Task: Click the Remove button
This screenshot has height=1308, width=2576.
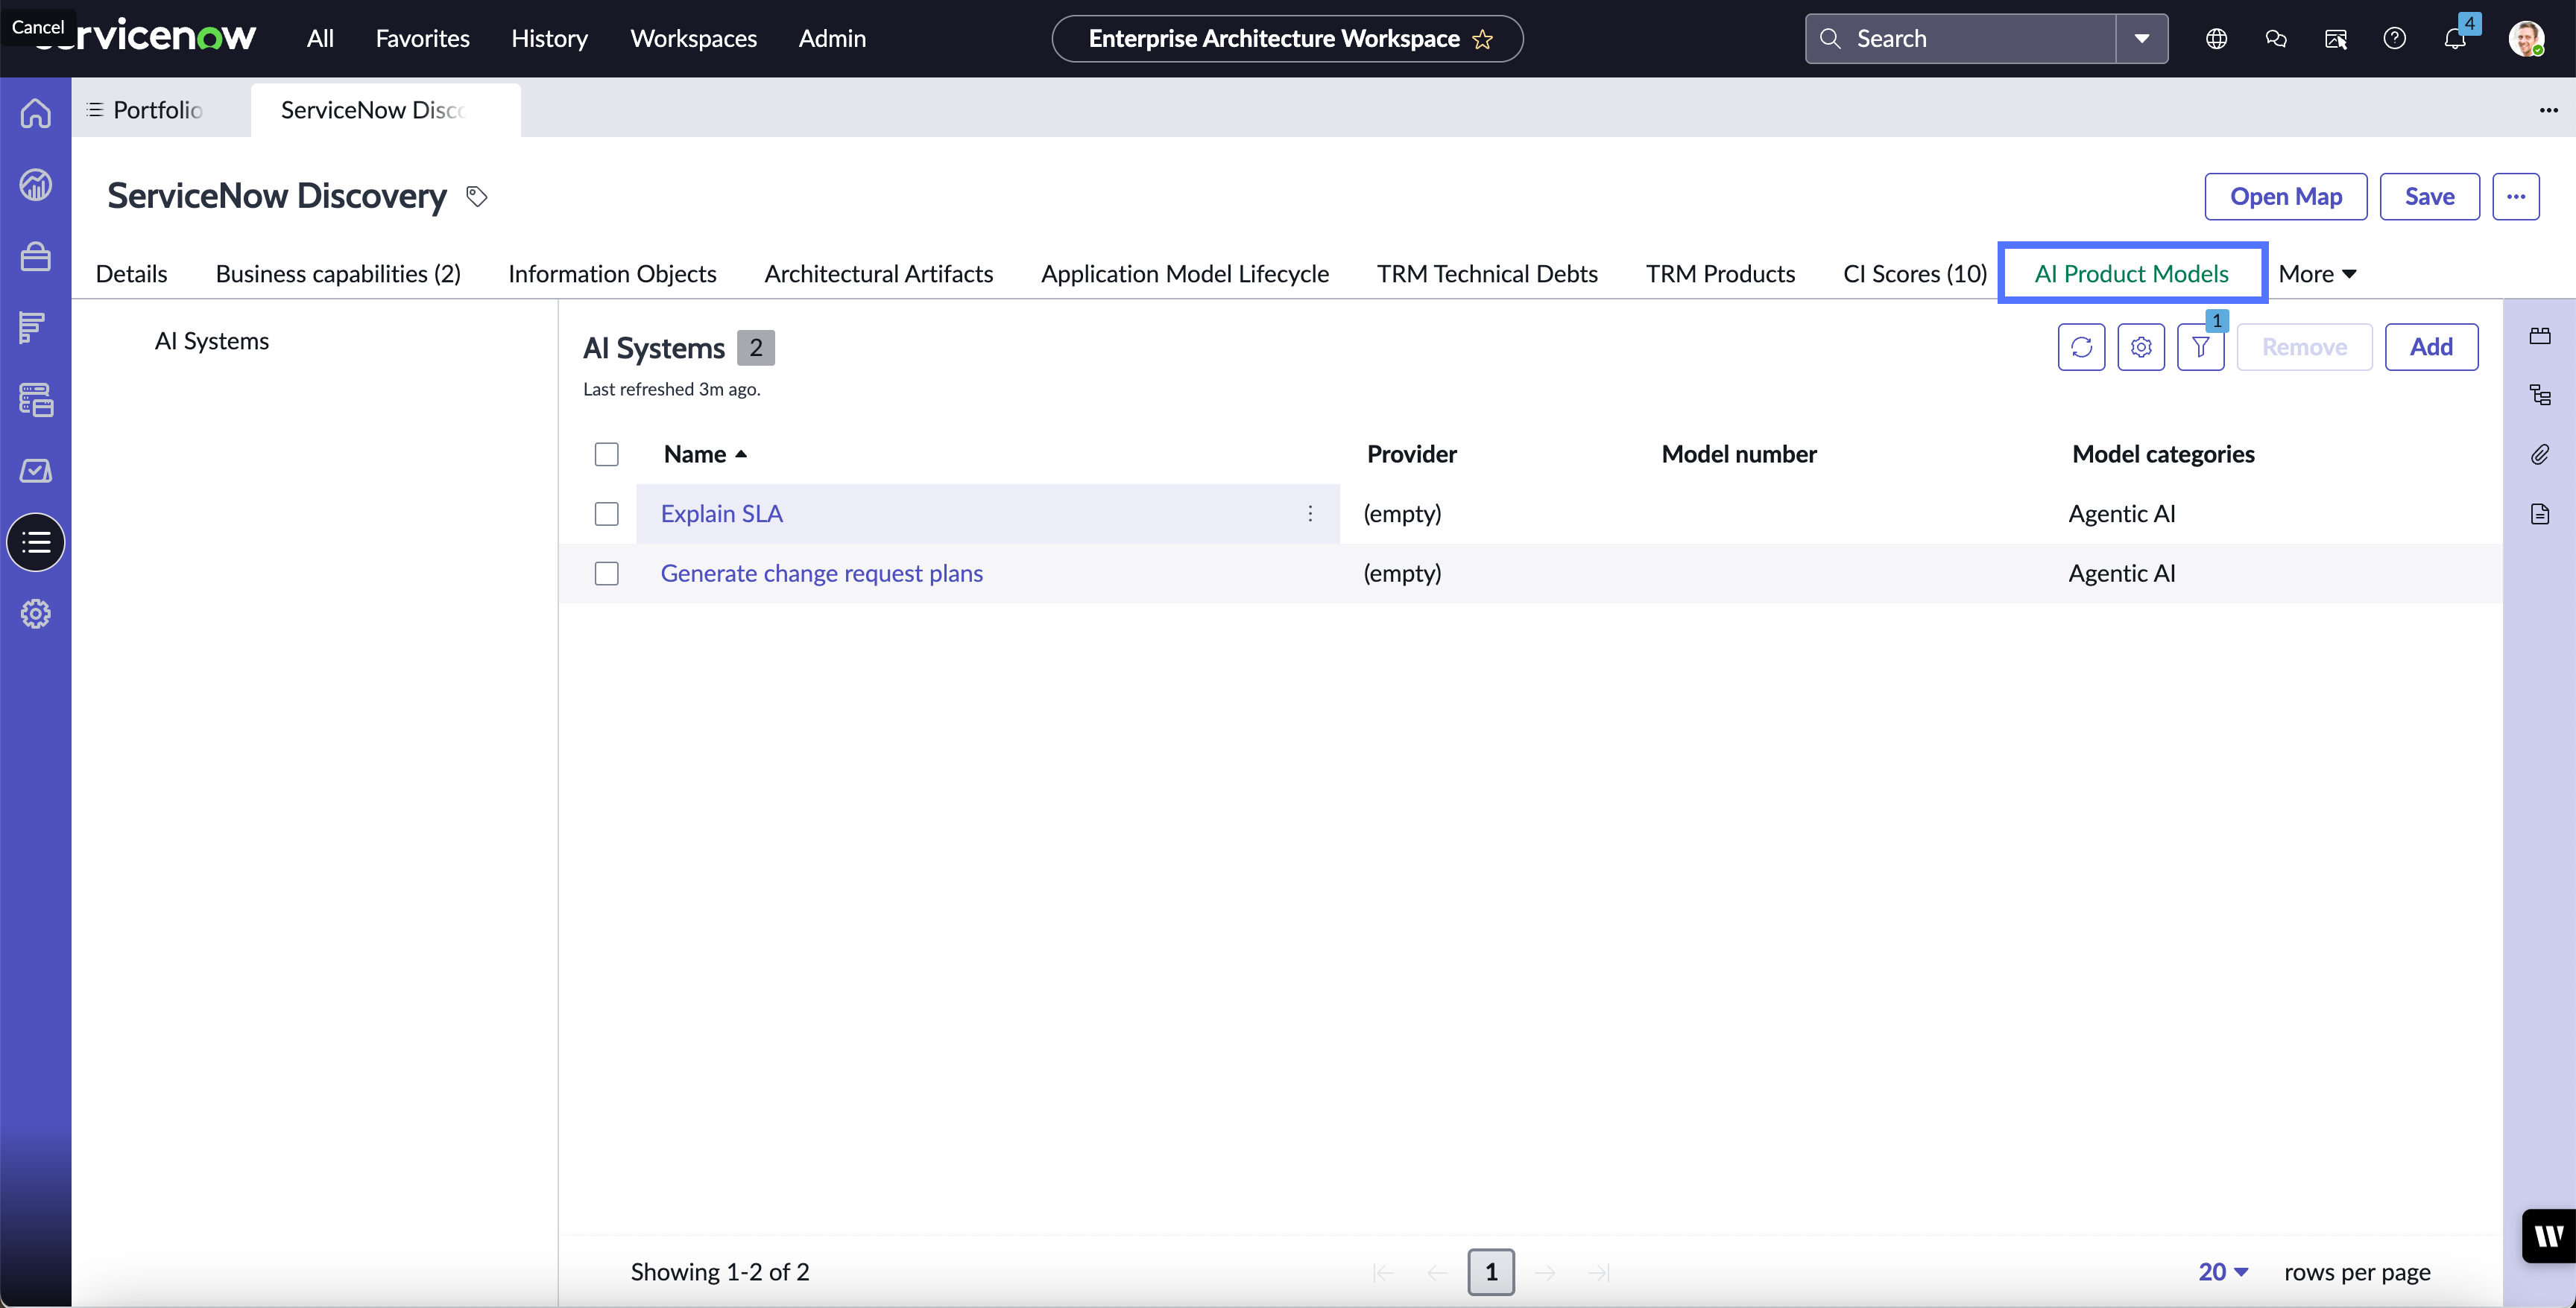Action: (2304, 346)
